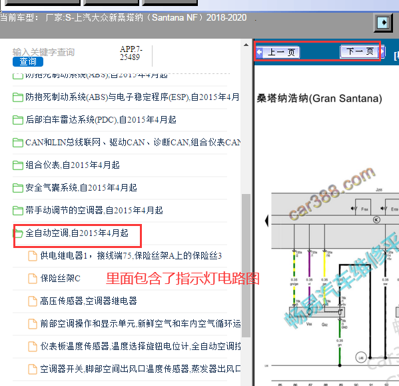The image size is (399, 386).
Task: Click folder icon of CAN和LIN总线联网
Action: pyautogui.click(x=18, y=143)
